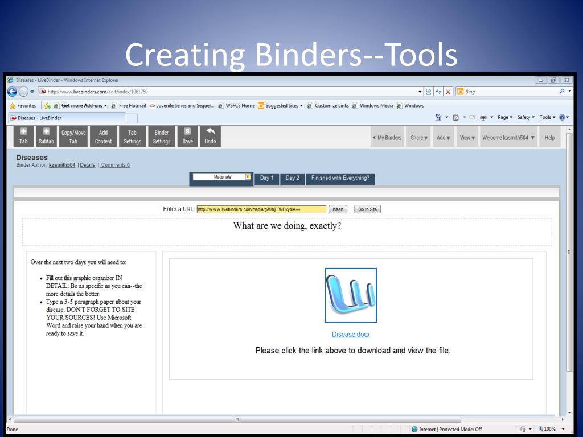
Task: Save the binder
Action: click(187, 136)
